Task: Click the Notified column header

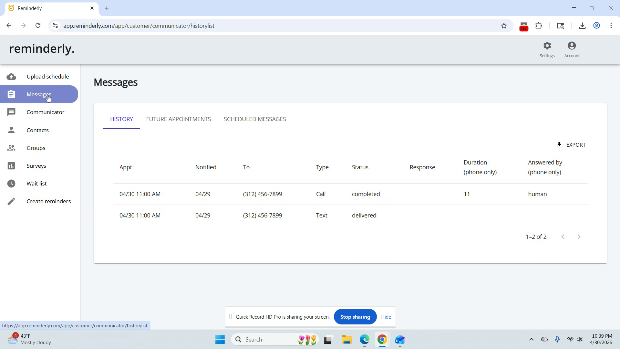Action: pos(206,167)
